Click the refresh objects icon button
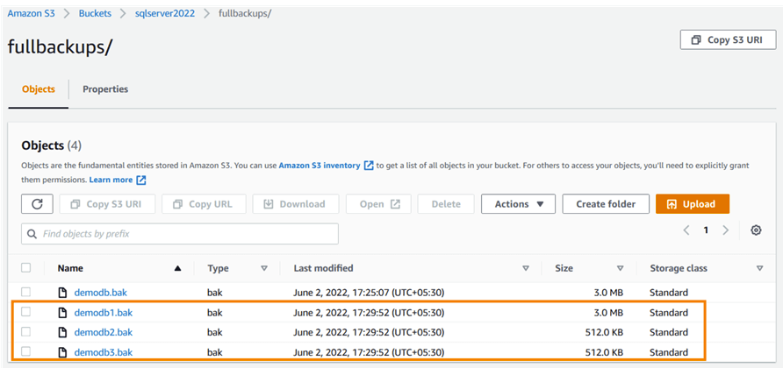This screenshot has width=783, height=368. pyautogui.click(x=37, y=204)
